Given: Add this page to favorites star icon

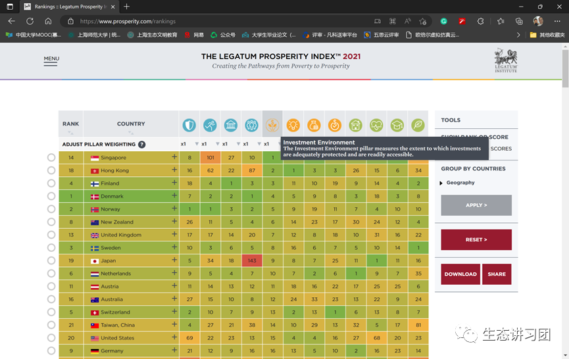Looking at the screenshot, I should pos(423,22).
